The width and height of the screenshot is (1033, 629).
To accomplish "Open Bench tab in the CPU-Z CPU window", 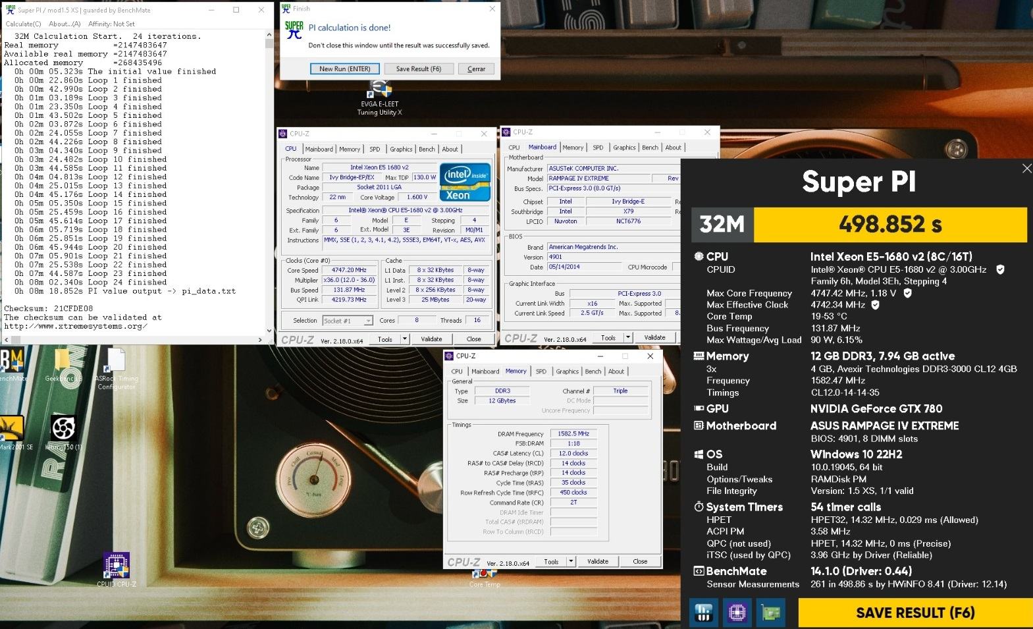I will tap(427, 150).
